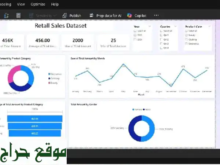Click the Month axis title

[141, 95]
